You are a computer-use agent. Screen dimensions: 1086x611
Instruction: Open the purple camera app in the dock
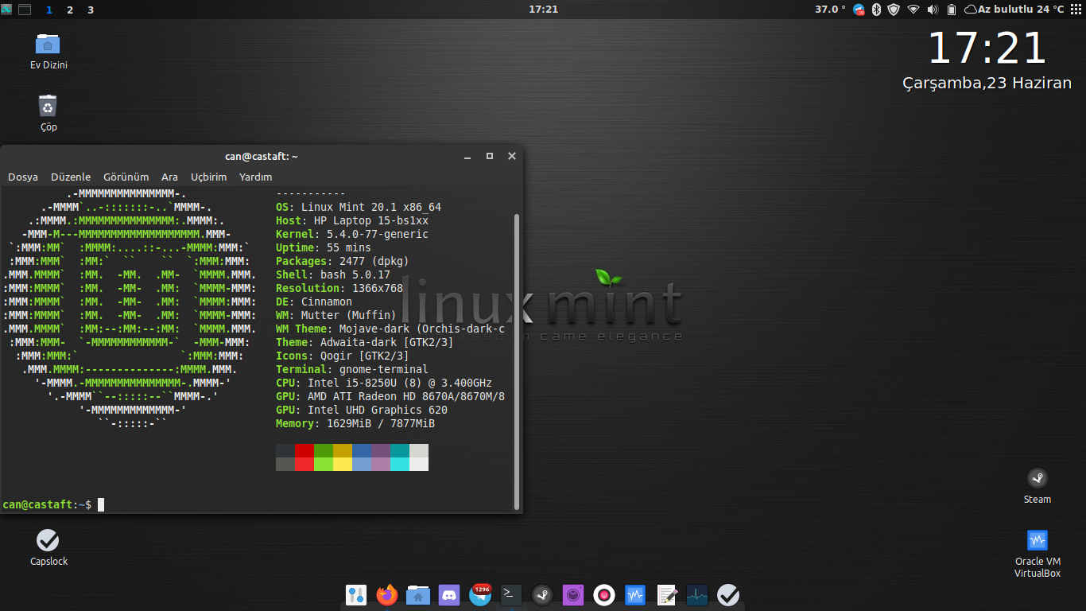tap(573, 594)
